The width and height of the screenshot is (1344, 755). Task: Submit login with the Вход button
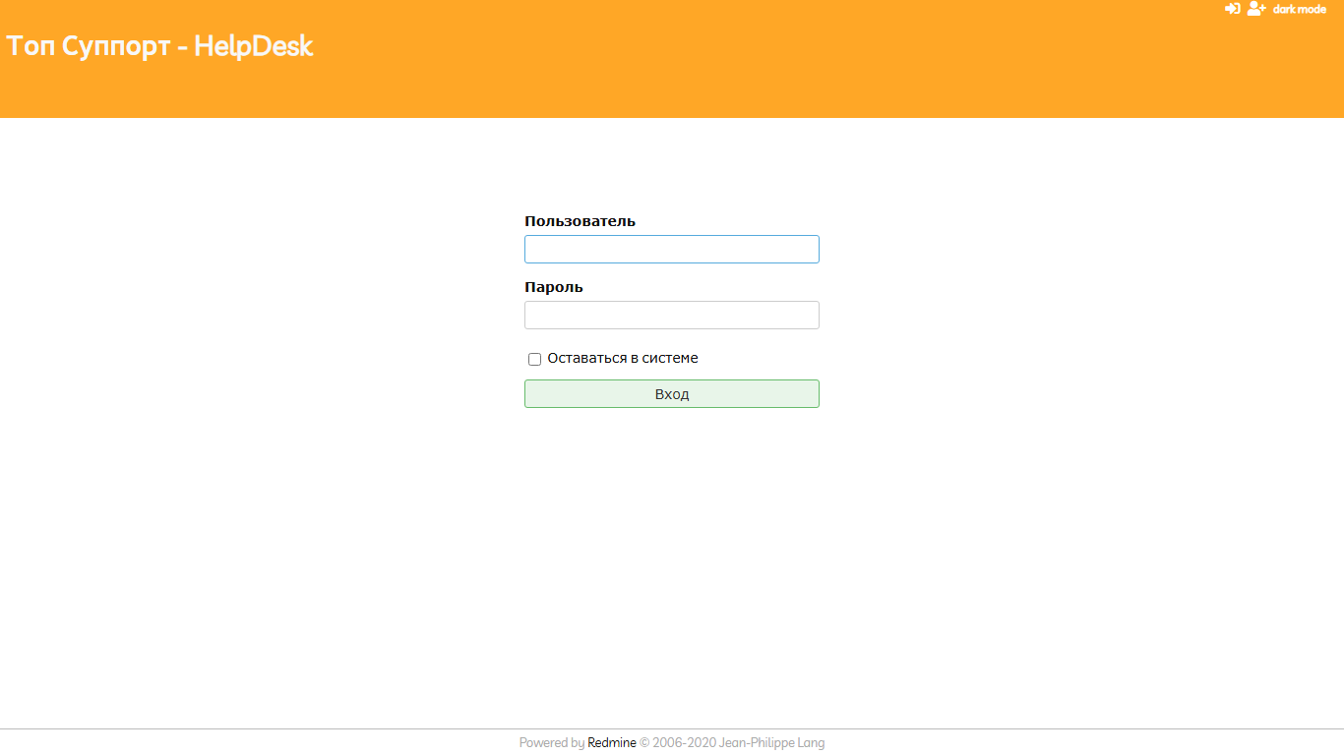tap(672, 393)
